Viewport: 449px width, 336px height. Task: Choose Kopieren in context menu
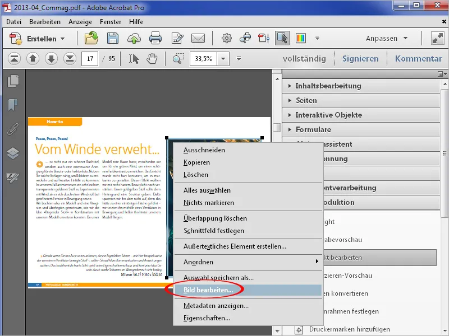(x=248, y=162)
